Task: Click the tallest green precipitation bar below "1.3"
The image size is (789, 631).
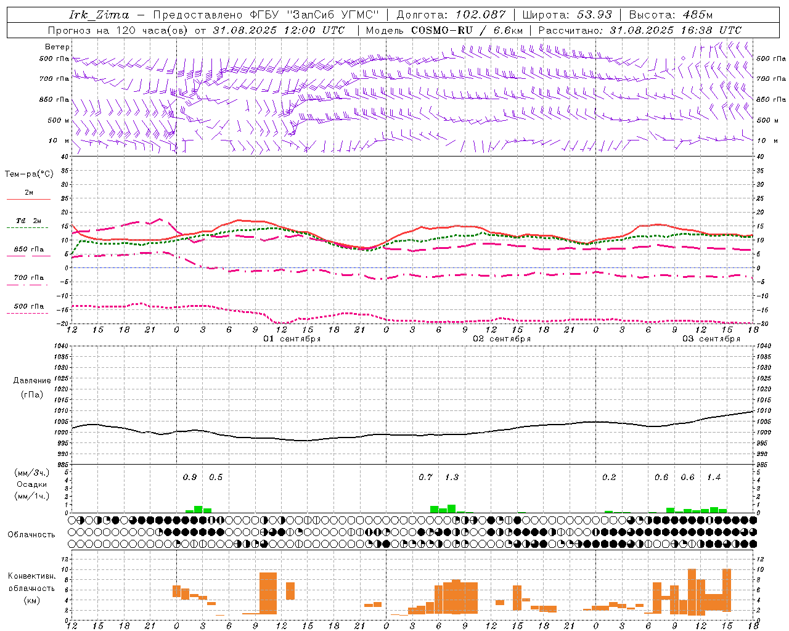Action: (x=452, y=509)
